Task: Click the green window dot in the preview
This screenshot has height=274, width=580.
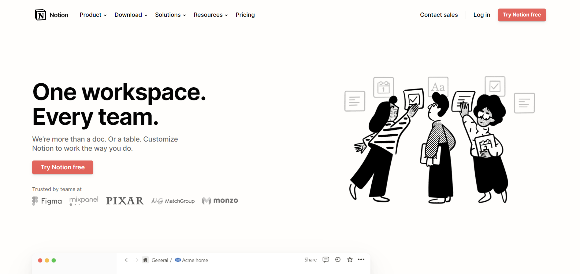Action: [x=54, y=260]
